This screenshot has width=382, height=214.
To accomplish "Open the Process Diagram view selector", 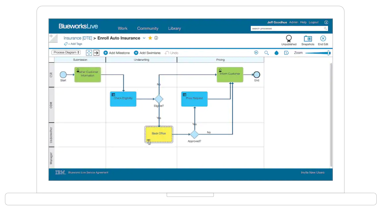I will coord(66,52).
